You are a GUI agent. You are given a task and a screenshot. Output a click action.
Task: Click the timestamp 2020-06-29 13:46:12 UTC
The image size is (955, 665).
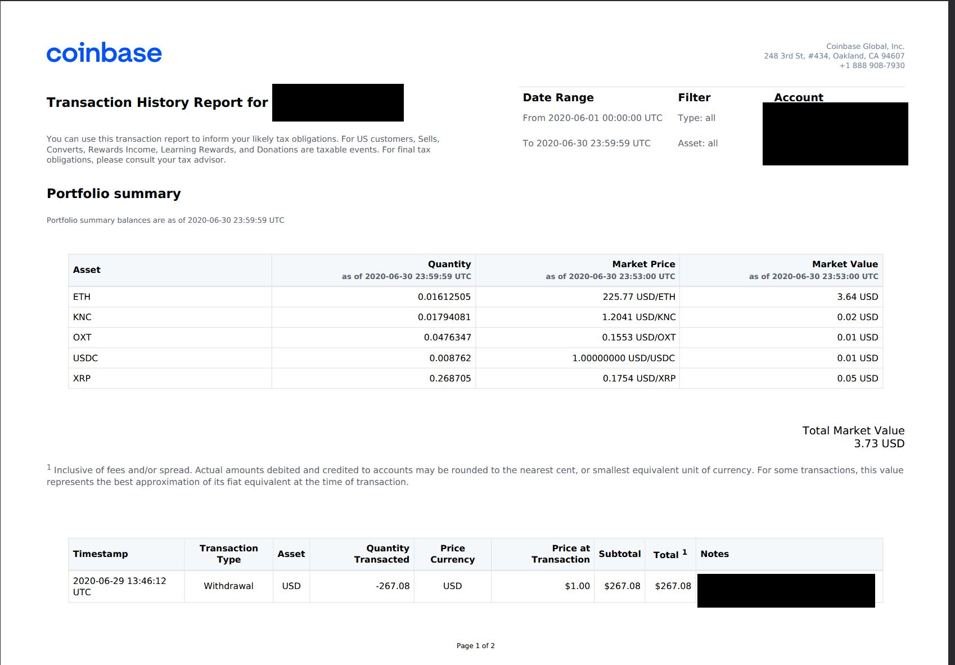[120, 586]
